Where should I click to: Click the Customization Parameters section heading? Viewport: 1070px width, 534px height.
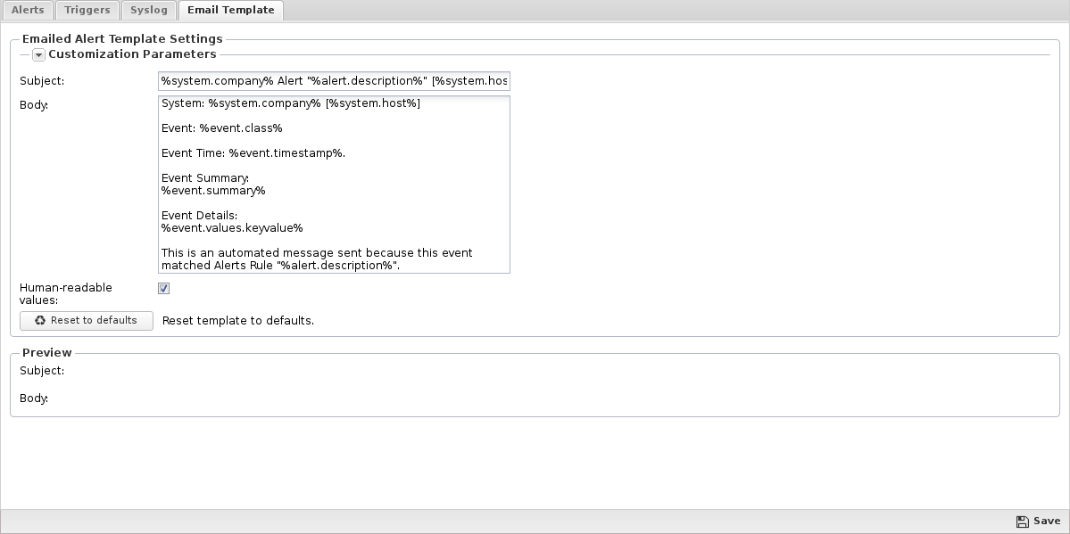tap(132, 54)
